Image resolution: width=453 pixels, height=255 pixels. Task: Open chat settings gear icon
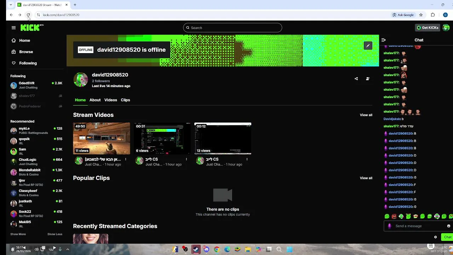tap(436, 237)
